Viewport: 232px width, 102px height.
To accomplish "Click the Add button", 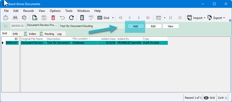I will click(x=136, y=26).
